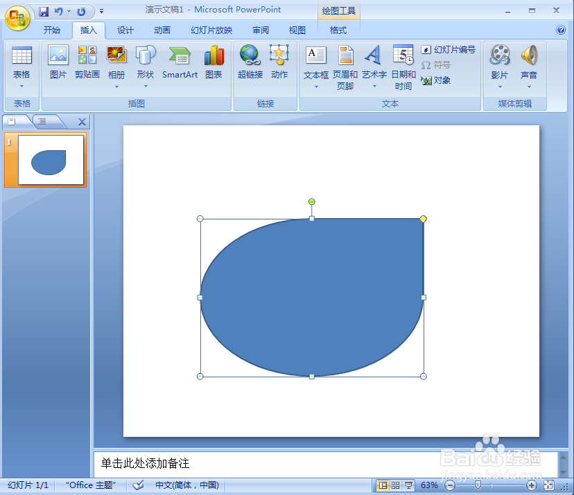This screenshot has width=574, height=495.
Task: Fit slide to current window
Action: tap(548, 485)
